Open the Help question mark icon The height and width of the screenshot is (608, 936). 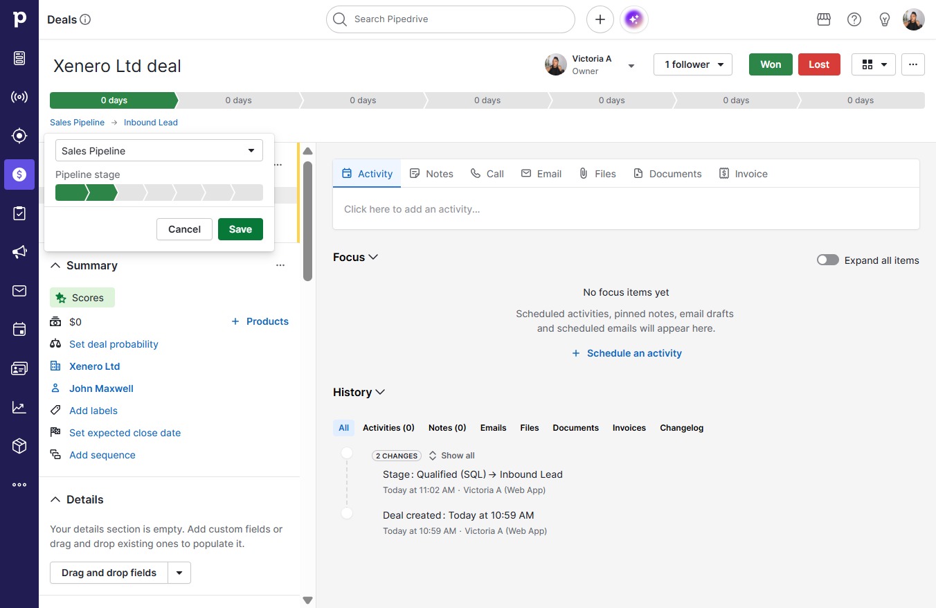(854, 19)
